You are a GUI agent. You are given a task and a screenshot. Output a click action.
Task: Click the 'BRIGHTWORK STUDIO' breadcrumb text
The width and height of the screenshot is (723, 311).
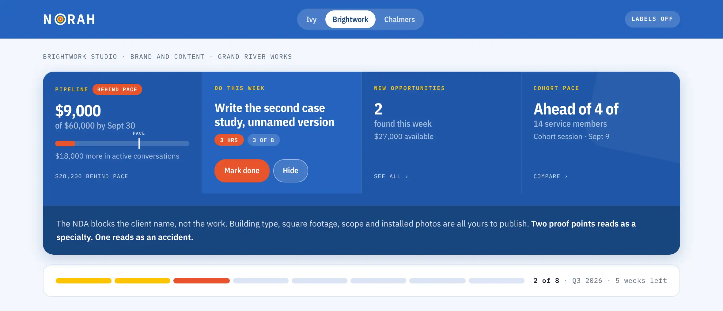coord(80,57)
